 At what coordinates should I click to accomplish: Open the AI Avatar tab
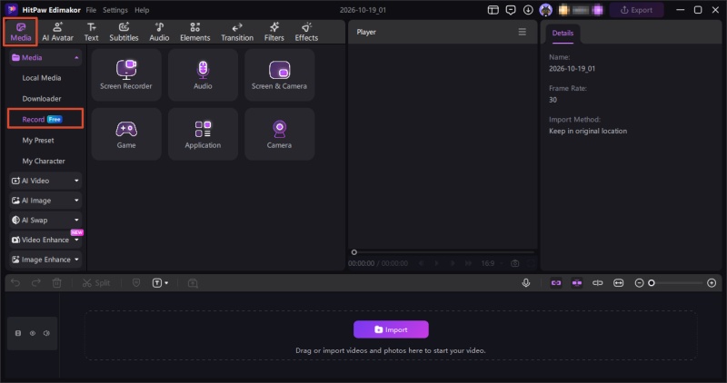pyautogui.click(x=57, y=32)
